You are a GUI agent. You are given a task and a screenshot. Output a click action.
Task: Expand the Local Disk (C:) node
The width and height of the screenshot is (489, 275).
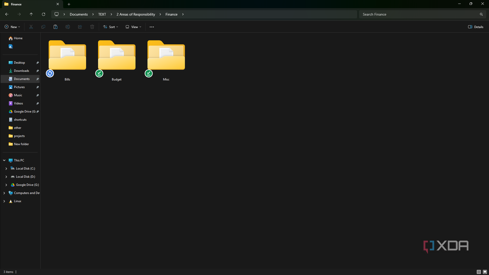click(6, 168)
